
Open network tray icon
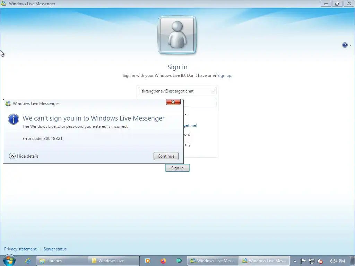click(x=312, y=261)
